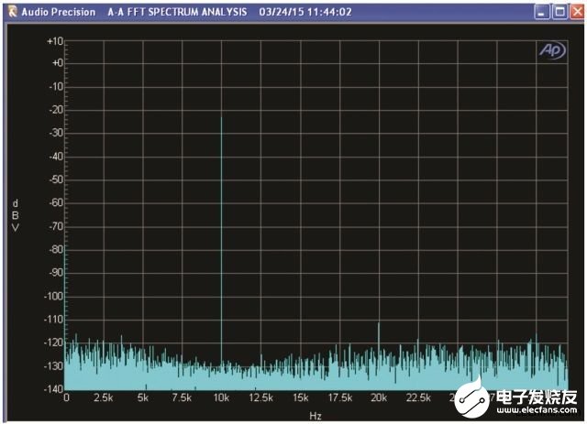Click the Hz axis unit label

tap(316, 416)
